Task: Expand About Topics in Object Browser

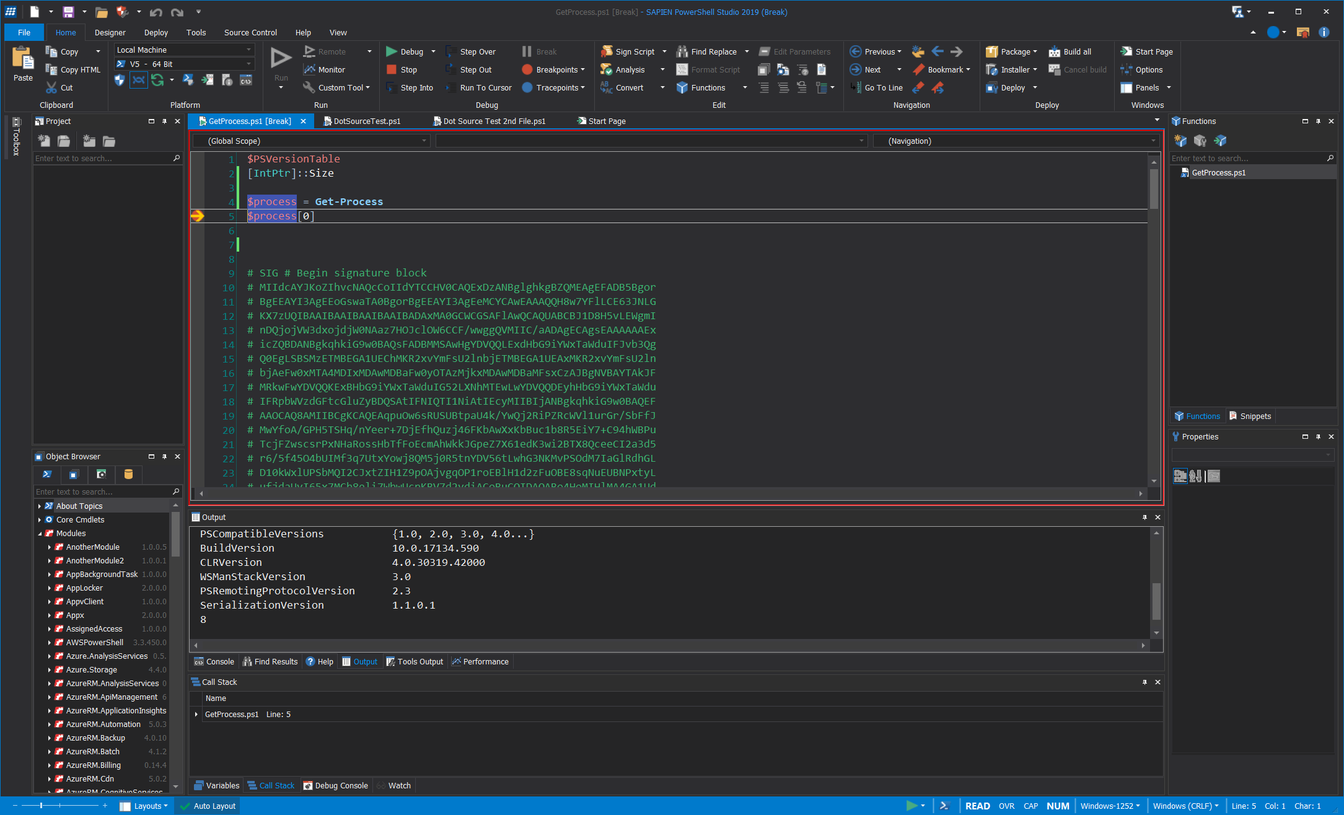Action: click(40, 506)
